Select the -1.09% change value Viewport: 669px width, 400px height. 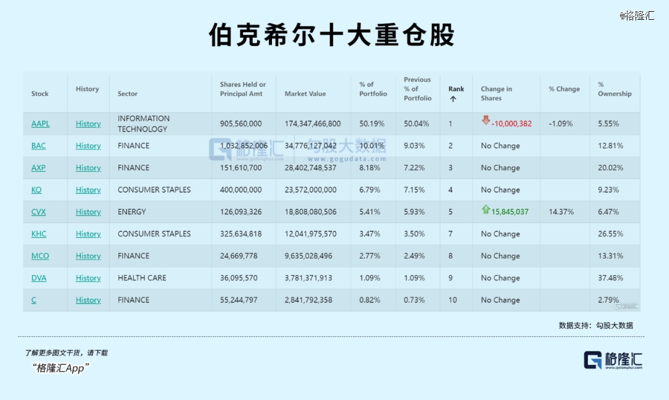(x=561, y=124)
